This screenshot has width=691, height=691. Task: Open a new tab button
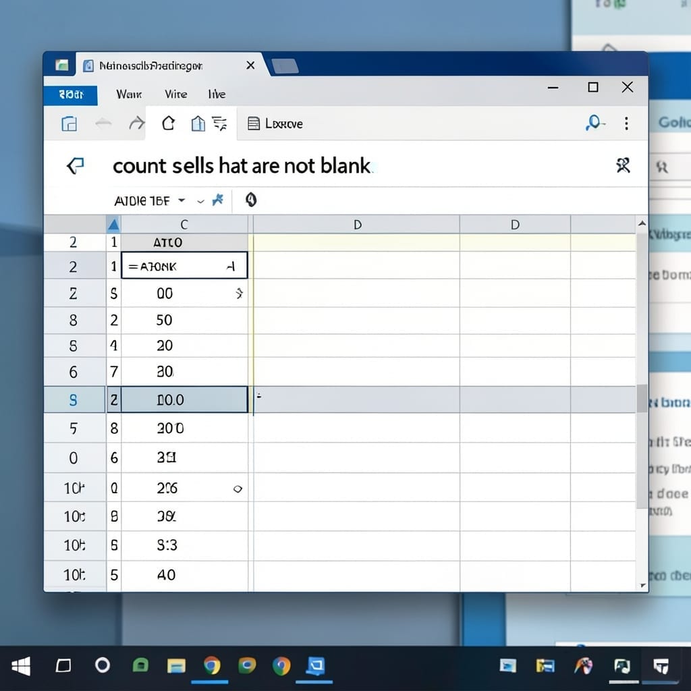tap(285, 66)
